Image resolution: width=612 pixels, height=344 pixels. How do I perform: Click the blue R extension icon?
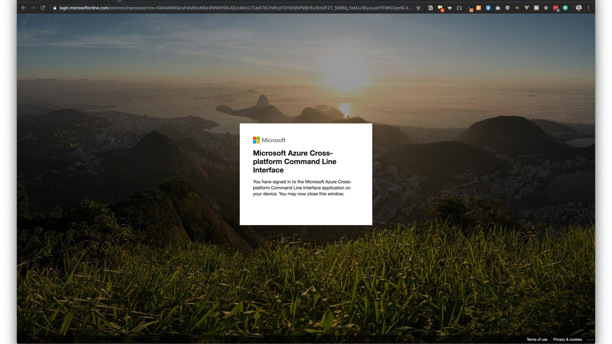click(x=488, y=8)
